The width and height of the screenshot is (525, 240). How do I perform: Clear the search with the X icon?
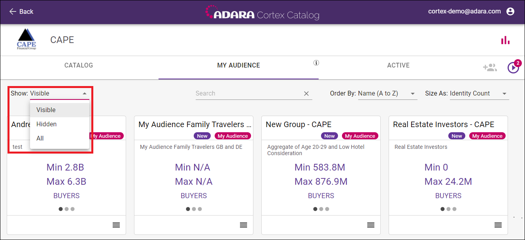306,94
